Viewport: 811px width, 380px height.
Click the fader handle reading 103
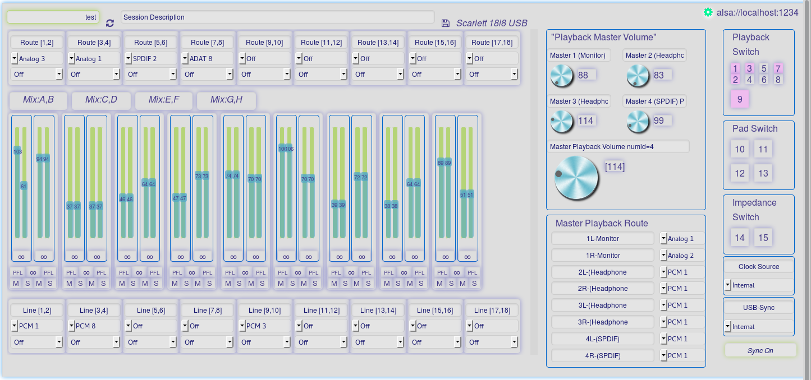tap(17, 151)
